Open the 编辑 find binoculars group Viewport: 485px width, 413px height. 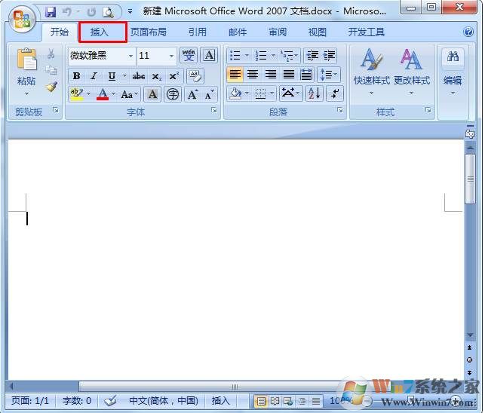(453, 72)
